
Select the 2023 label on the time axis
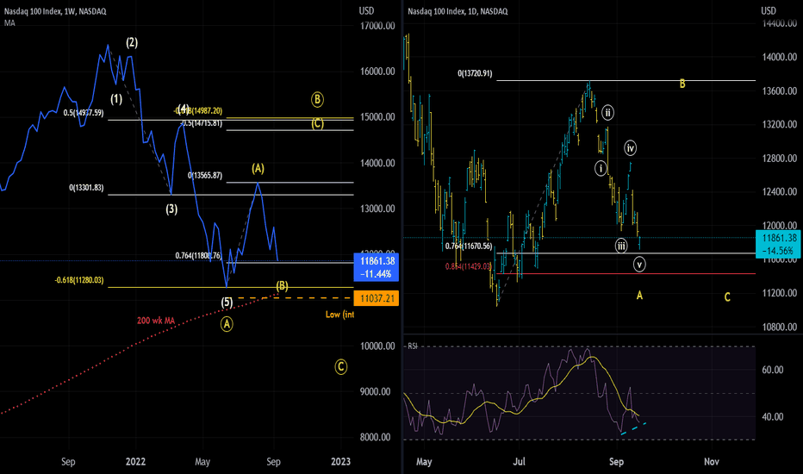point(340,462)
